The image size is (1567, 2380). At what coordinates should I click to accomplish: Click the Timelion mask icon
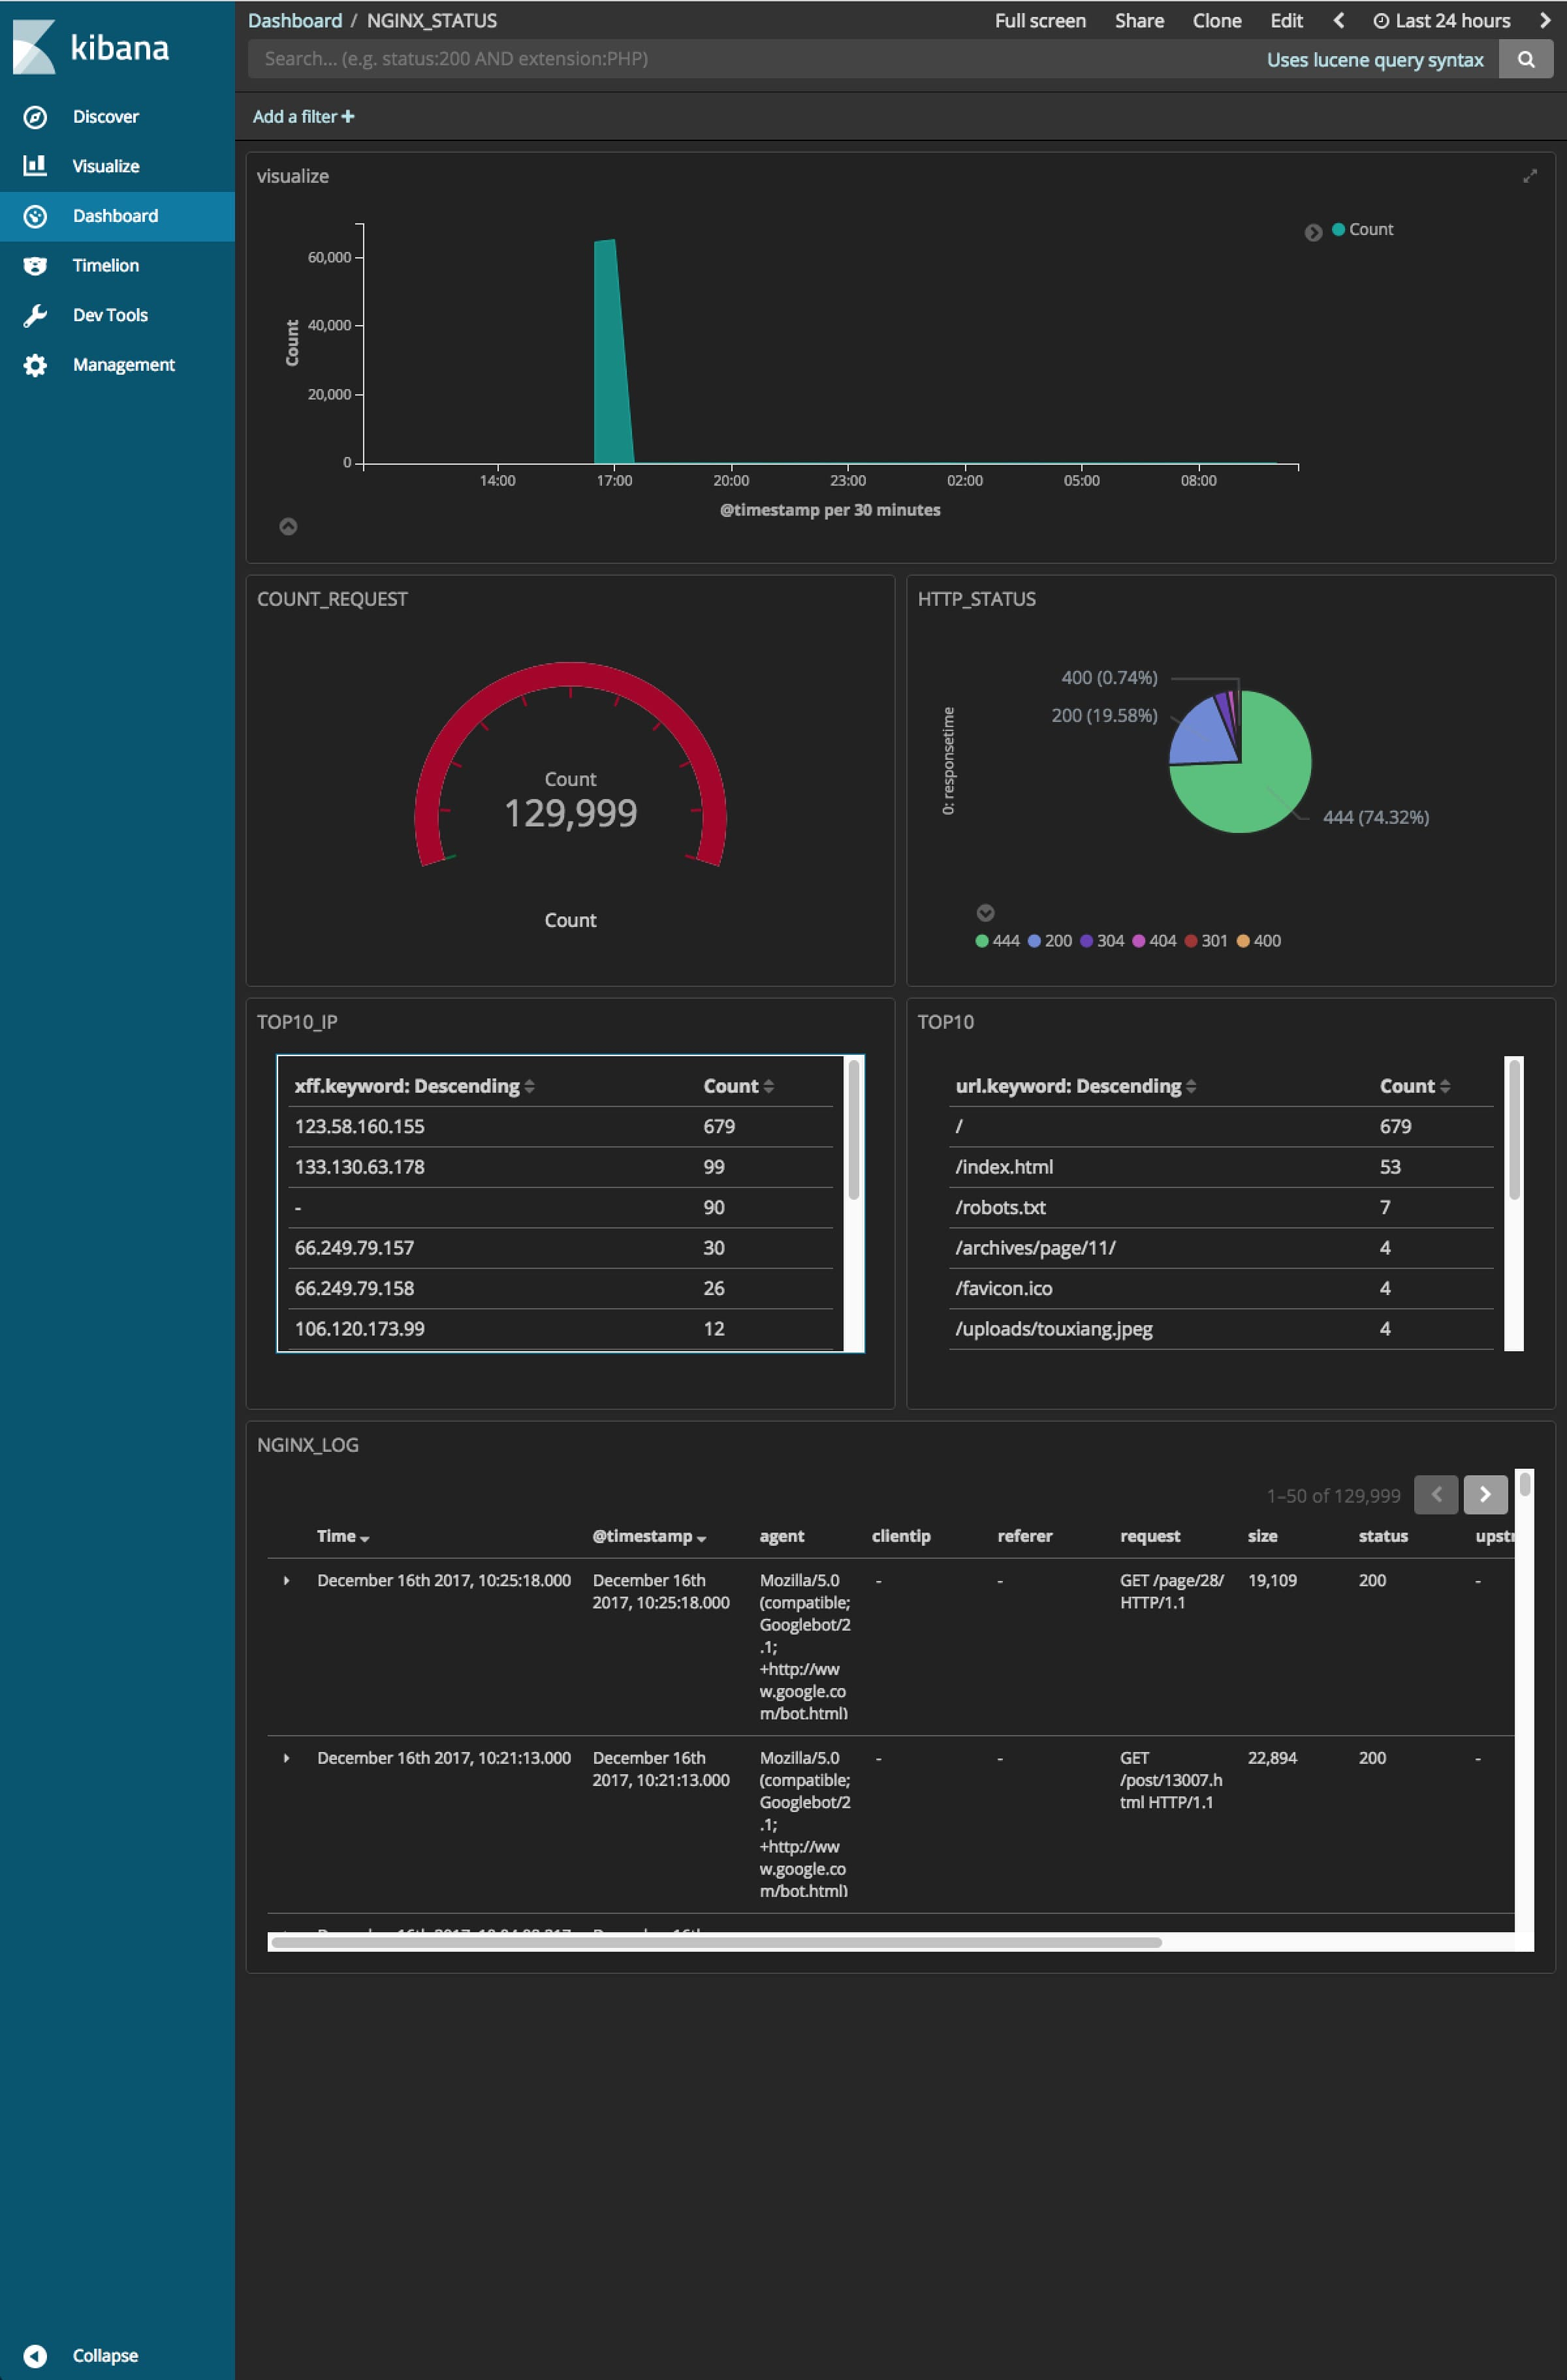pyautogui.click(x=35, y=265)
